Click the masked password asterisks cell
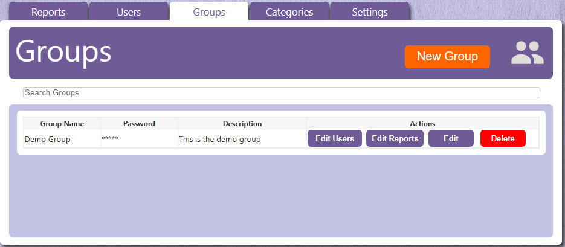 click(x=139, y=139)
